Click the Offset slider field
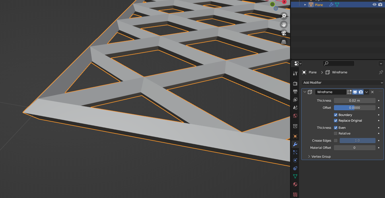The image size is (385, 198). [x=355, y=108]
